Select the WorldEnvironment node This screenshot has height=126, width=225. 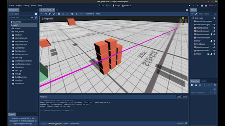204,21
